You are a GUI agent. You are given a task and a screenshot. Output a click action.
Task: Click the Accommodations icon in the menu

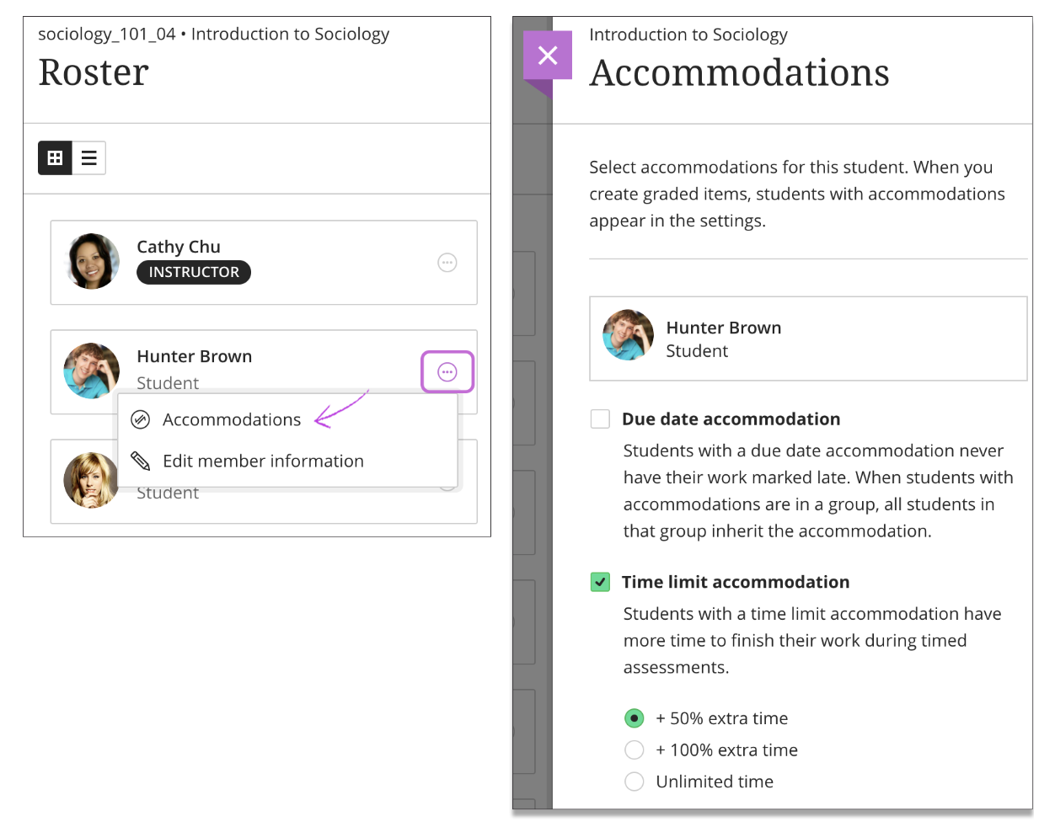click(x=141, y=419)
